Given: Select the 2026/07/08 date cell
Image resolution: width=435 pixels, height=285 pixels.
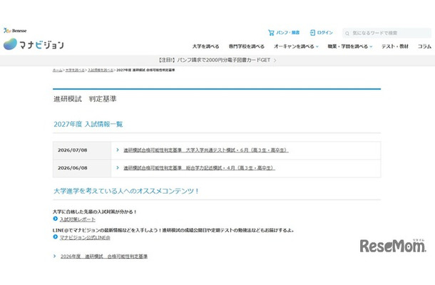Looking at the screenshot, I should [82, 150].
